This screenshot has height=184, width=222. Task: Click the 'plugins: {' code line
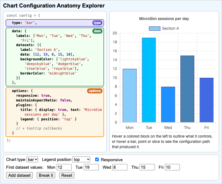pyautogui.click(x=26, y=105)
